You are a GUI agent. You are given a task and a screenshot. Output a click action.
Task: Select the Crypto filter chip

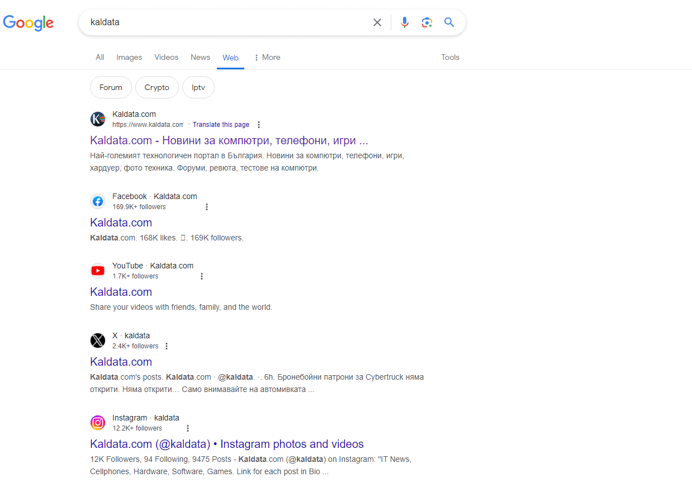pyautogui.click(x=157, y=87)
